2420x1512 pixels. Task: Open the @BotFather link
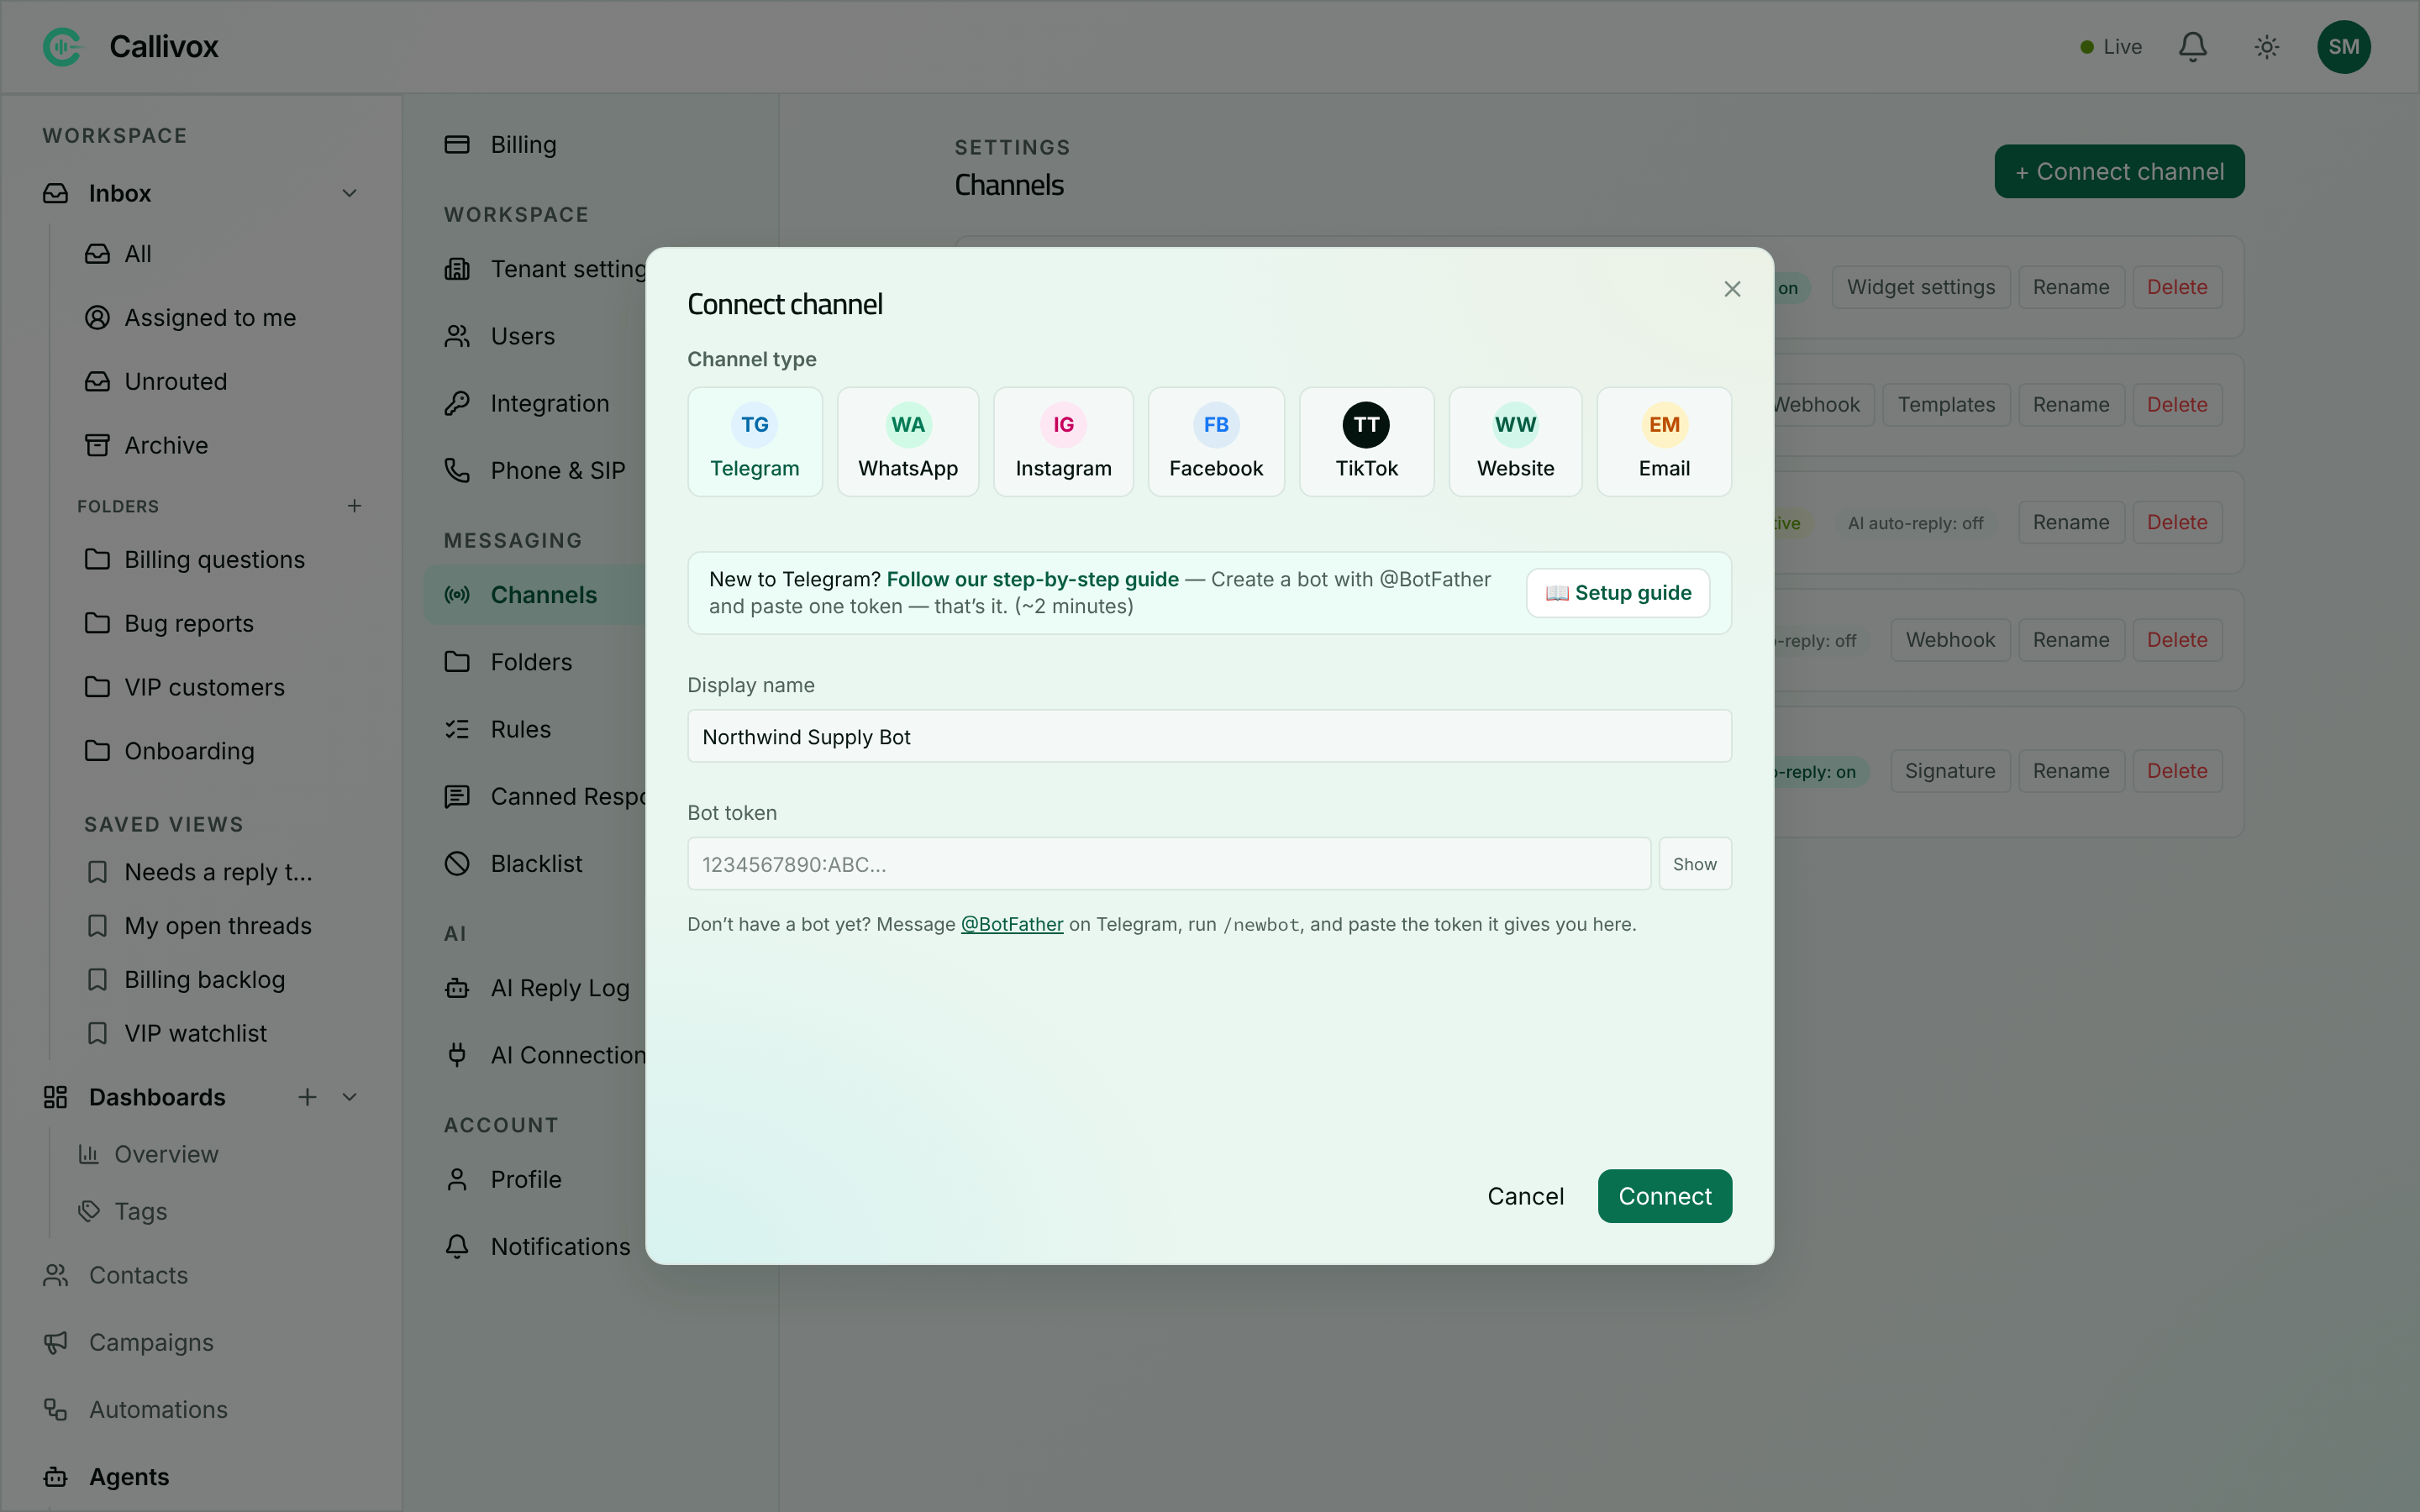pyautogui.click(x=1012, y=924)
